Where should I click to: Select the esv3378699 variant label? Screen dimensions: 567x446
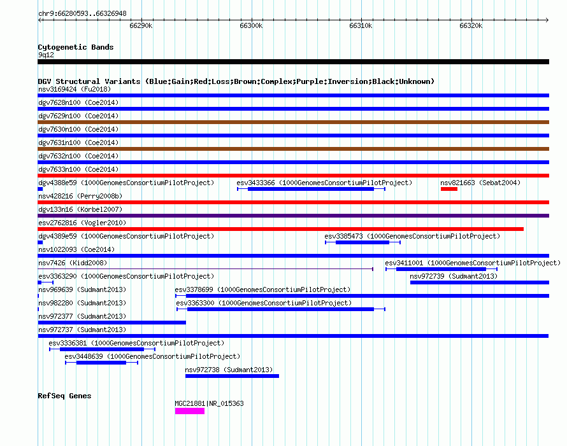262,289
